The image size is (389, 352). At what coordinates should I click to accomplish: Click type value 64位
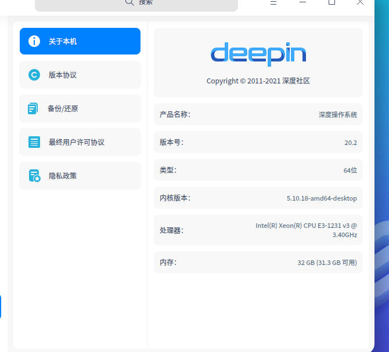[x=350, y=170]
